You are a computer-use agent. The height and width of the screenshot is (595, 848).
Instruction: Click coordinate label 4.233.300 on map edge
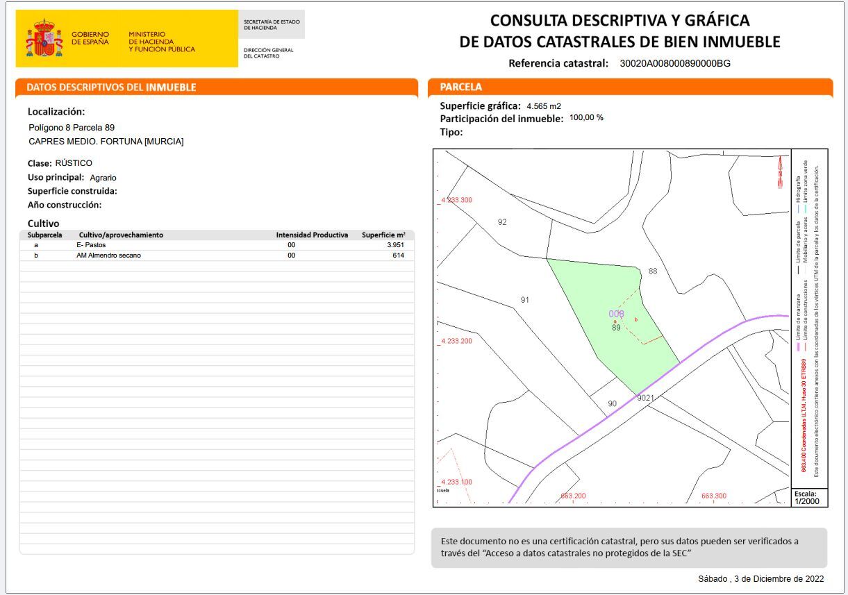click(x=458, y=200)
